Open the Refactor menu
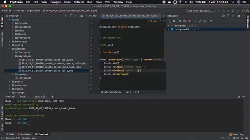The image size is (250, 140). coord(79,2)
